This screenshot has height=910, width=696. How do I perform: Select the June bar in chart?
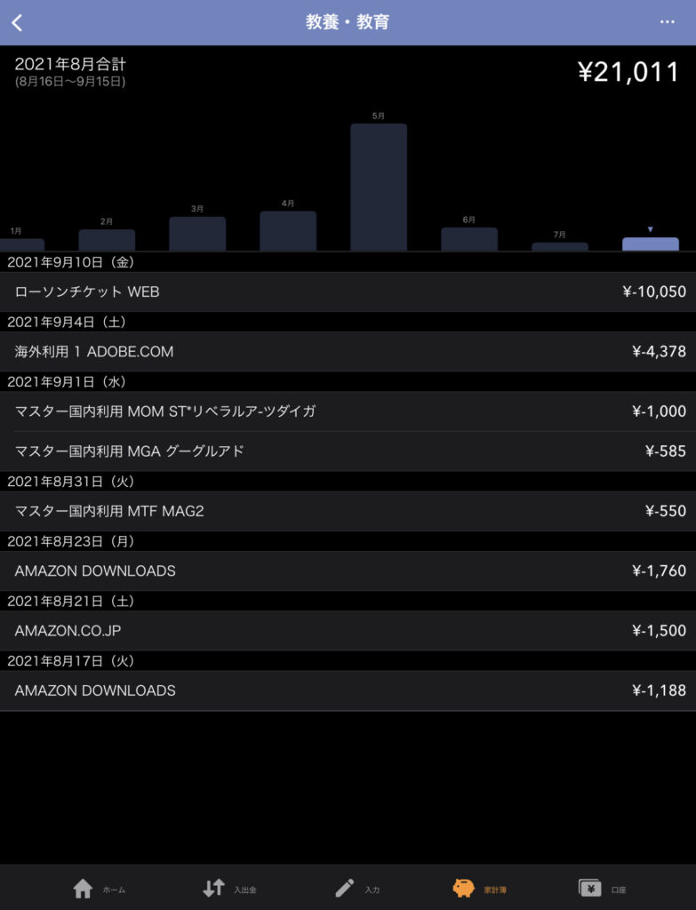469,238
